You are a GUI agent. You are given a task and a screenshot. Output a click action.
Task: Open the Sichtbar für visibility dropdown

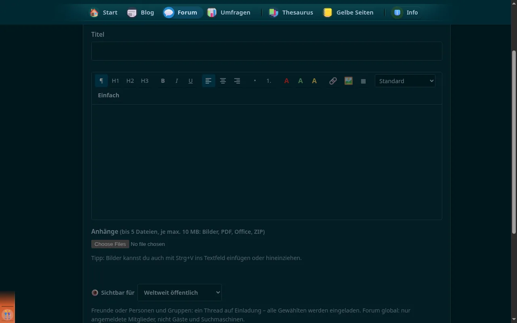coord(180,293)
